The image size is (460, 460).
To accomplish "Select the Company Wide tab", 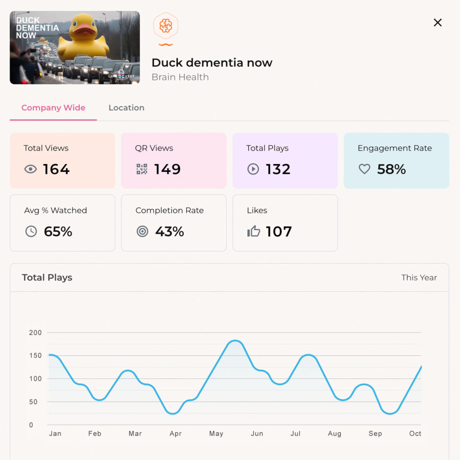I will point(53,108).
